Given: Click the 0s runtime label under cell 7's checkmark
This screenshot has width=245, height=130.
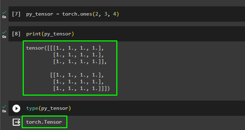Looking at the screenshot, I should coord(4,17).
